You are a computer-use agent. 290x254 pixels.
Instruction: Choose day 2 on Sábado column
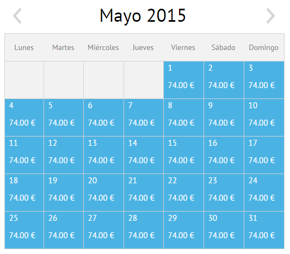click(224, 80)
